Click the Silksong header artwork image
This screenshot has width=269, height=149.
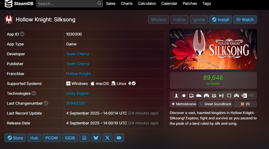213,49
